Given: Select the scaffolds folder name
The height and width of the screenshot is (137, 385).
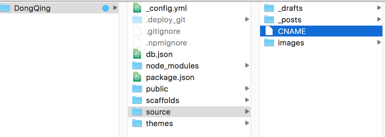Looking at the screenshot, I should [x=162, y=101].
